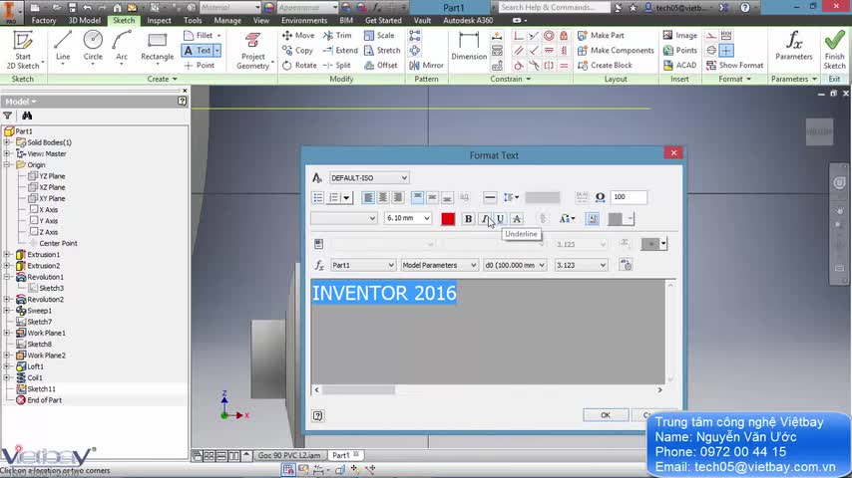Expand the Extrusion1 tree node

(x=7, y=255)
